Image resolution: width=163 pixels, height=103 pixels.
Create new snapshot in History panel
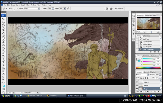click(x=155, y=52)
